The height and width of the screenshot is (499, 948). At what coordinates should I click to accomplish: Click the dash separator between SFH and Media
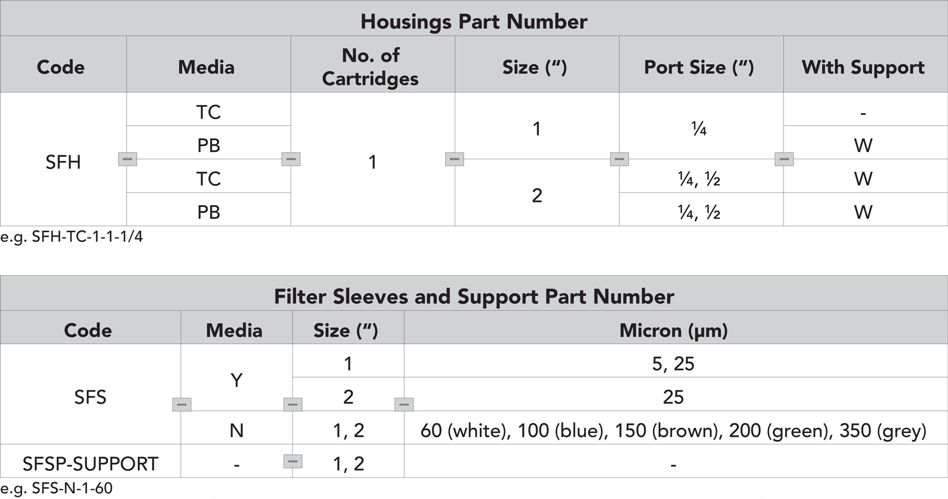(127, 159)
